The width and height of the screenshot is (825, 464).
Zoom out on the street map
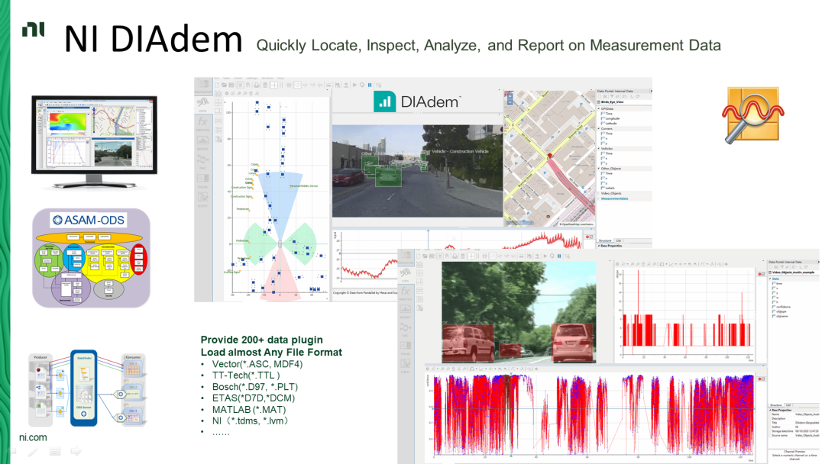point(510,102)
